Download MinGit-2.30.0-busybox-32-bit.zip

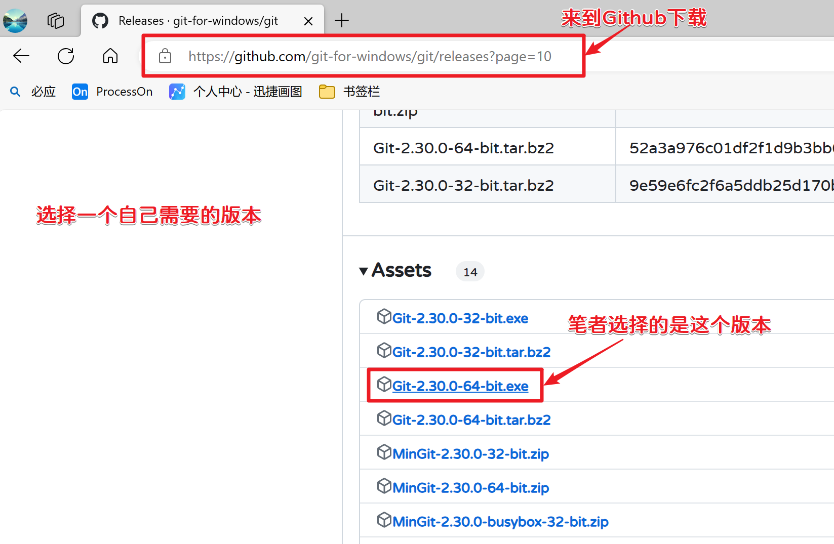pos(500,522)
